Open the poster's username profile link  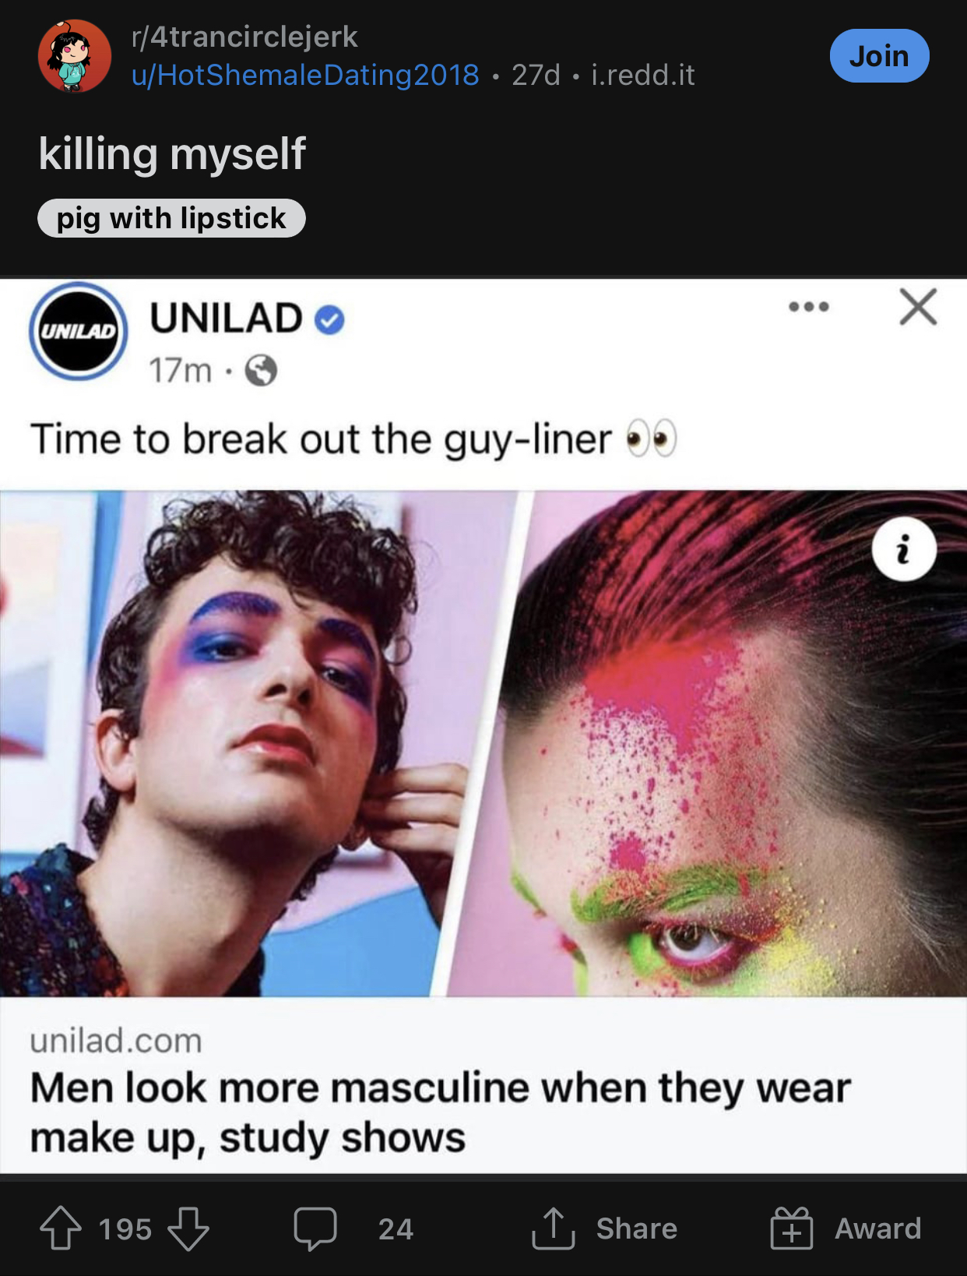pyautogui.click(x=305, y=75)
